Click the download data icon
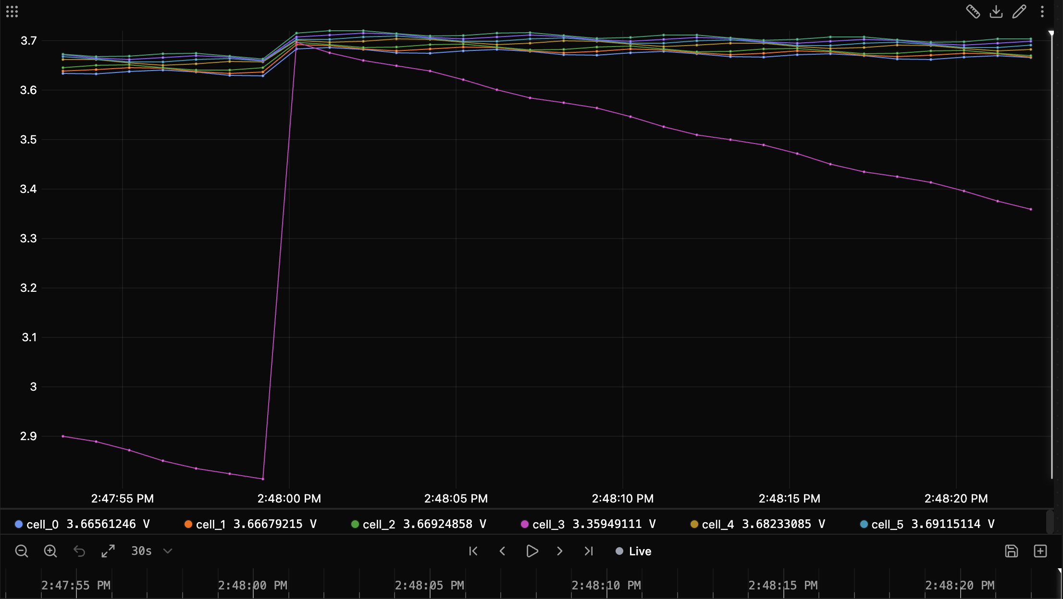1063x599 pixels. pos(996,12)
